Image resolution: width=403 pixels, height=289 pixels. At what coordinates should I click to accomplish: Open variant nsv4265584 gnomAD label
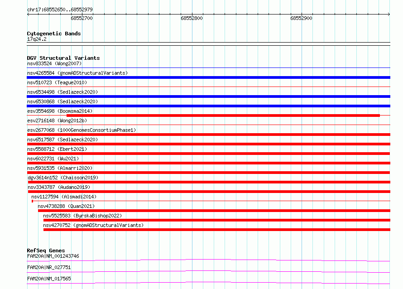[77, 73]
